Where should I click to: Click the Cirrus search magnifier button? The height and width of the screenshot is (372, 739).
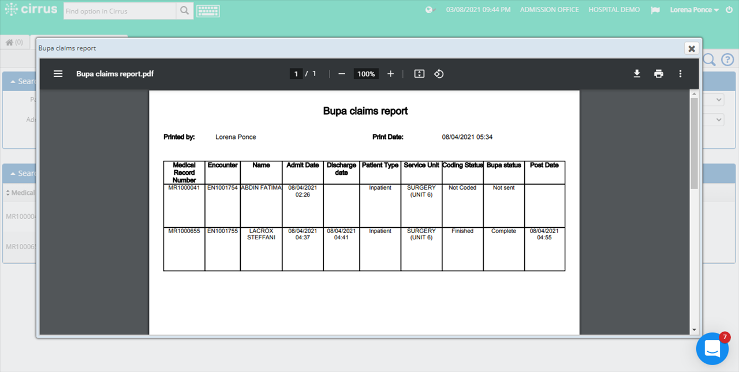184,11
